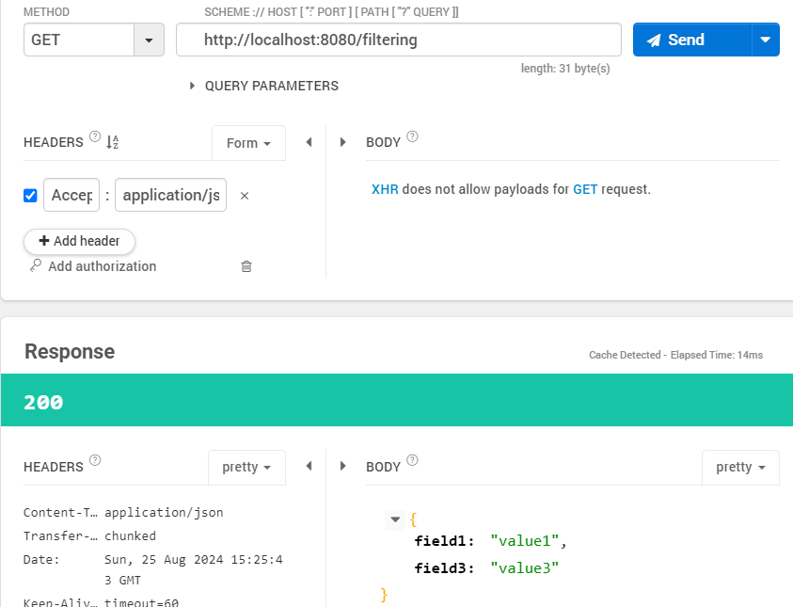Screen dimensions: 793x607
Task: Open the headers Form view dropdown
Action: (x=248, y=143)
